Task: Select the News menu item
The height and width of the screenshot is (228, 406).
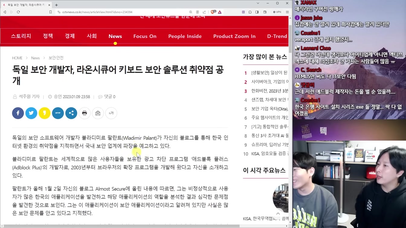Action: pyautogui.click(x=115, y=36)
